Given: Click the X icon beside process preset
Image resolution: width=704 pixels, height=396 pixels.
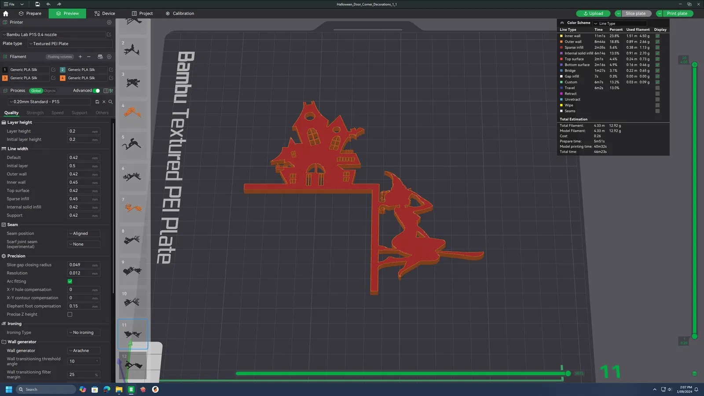Looking at the screenshot, I should point(104,102).
